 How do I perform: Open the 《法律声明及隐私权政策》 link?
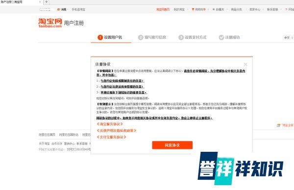[117, 130]
